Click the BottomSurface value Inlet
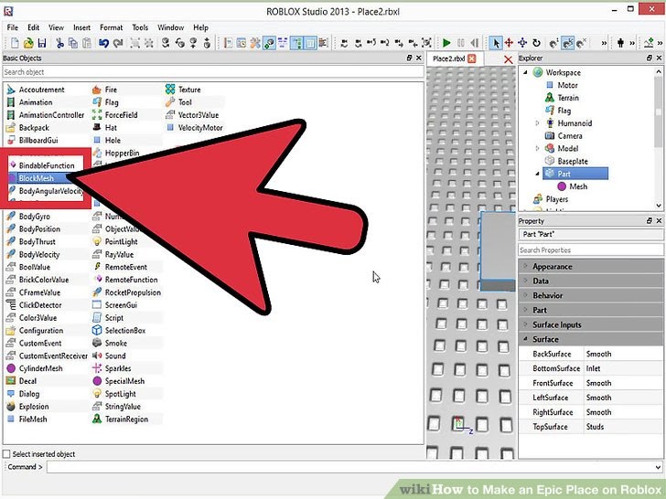666x499 pixels. (593, 368)
